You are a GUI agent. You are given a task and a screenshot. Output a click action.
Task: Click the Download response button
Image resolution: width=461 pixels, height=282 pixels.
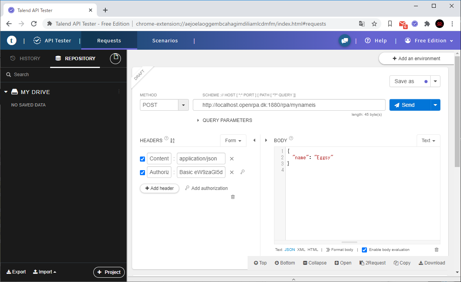click(x=431, y=263)
